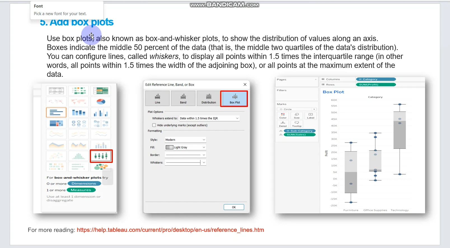Choose the highlight table chart type
This screenshot has height=248, width=450.
101,90
